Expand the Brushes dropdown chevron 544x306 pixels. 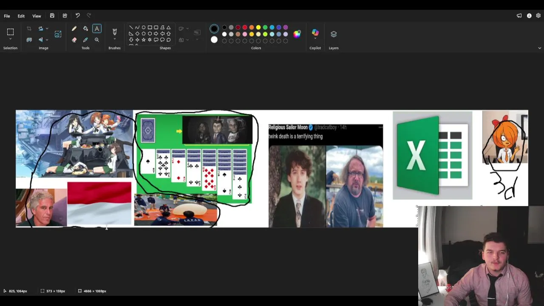[x=114, y=40]
